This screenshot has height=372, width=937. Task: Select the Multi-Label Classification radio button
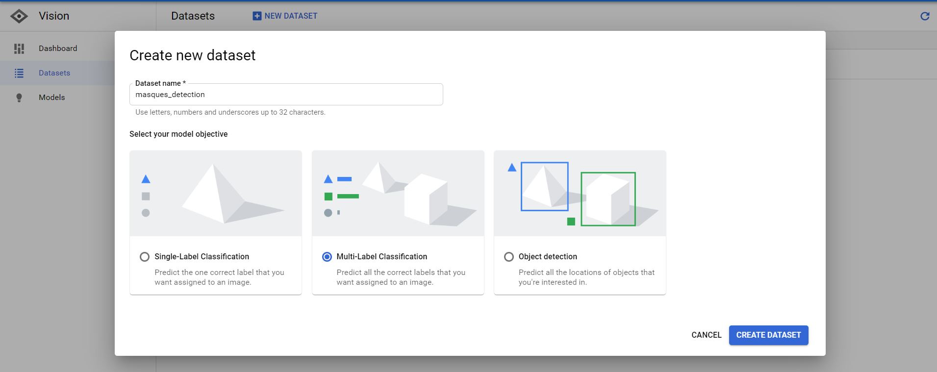pyautogui.click(x=327, y=257)
